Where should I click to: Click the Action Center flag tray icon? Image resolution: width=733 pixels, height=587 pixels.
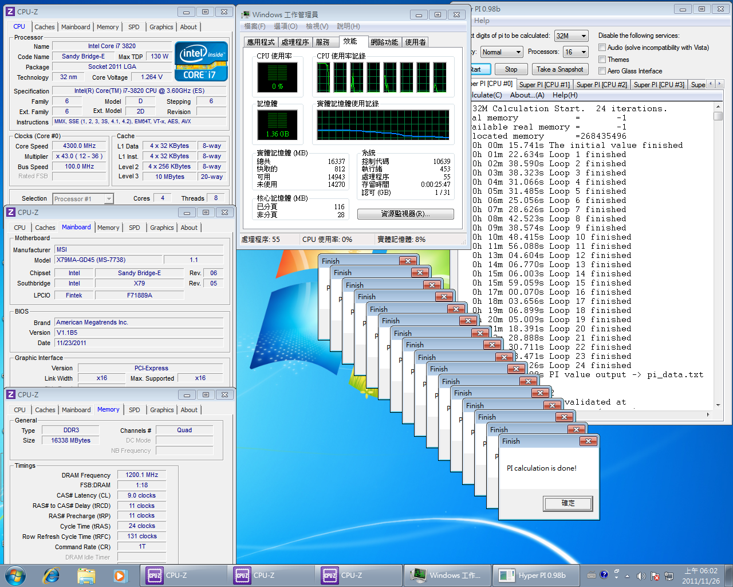tap(655, 576)
